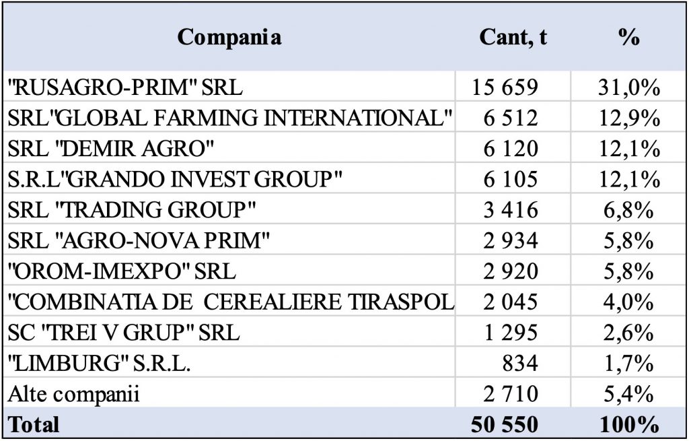Select the Alte companii row label
This screenshot has width=689, height=441.
coord(73,394)
